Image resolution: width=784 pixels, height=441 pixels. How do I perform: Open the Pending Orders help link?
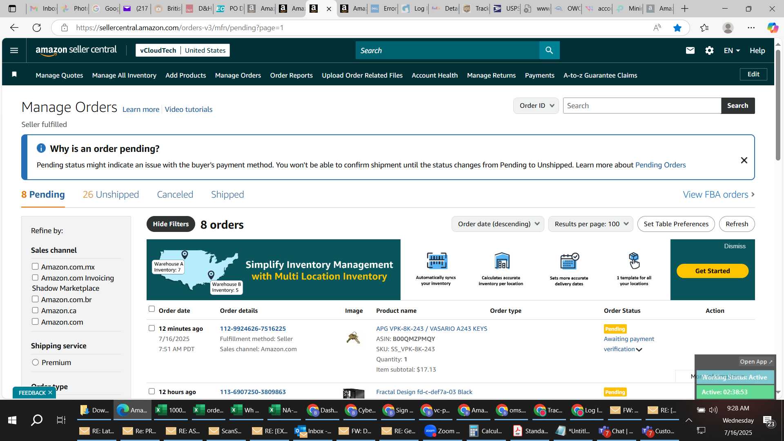[x=660, y=165]
